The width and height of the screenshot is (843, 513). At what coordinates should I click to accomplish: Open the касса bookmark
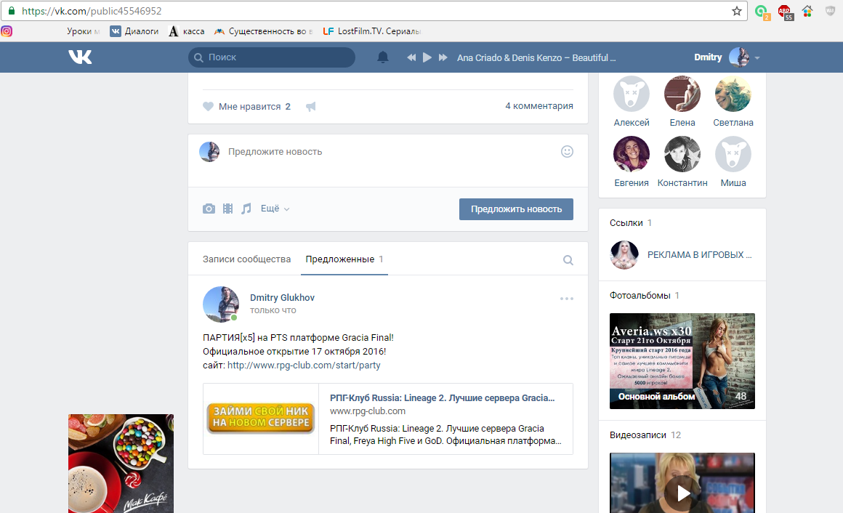tap(187, 31)
